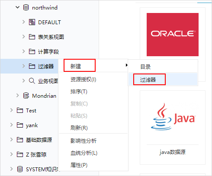Select the java数据源 tile
The height and width of the screenshot is (176, 212).
(173, 128)
